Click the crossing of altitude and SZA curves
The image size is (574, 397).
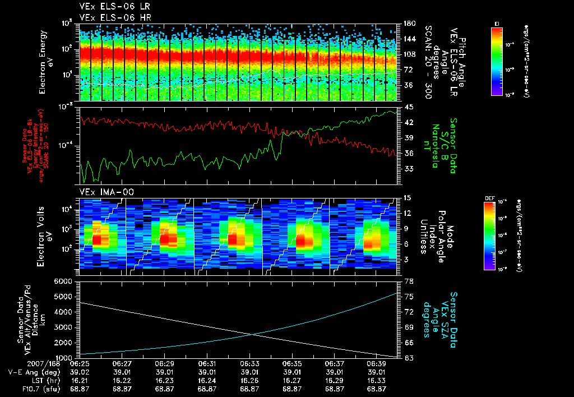[x=252, y=334]
